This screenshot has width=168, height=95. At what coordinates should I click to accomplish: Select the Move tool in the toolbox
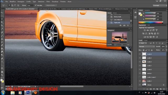(x=2, y=13)
